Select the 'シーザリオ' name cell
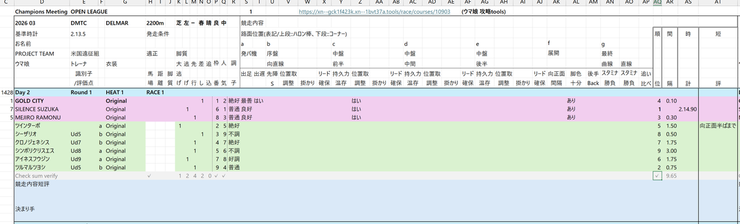740x224 pixels. [25, 134]
